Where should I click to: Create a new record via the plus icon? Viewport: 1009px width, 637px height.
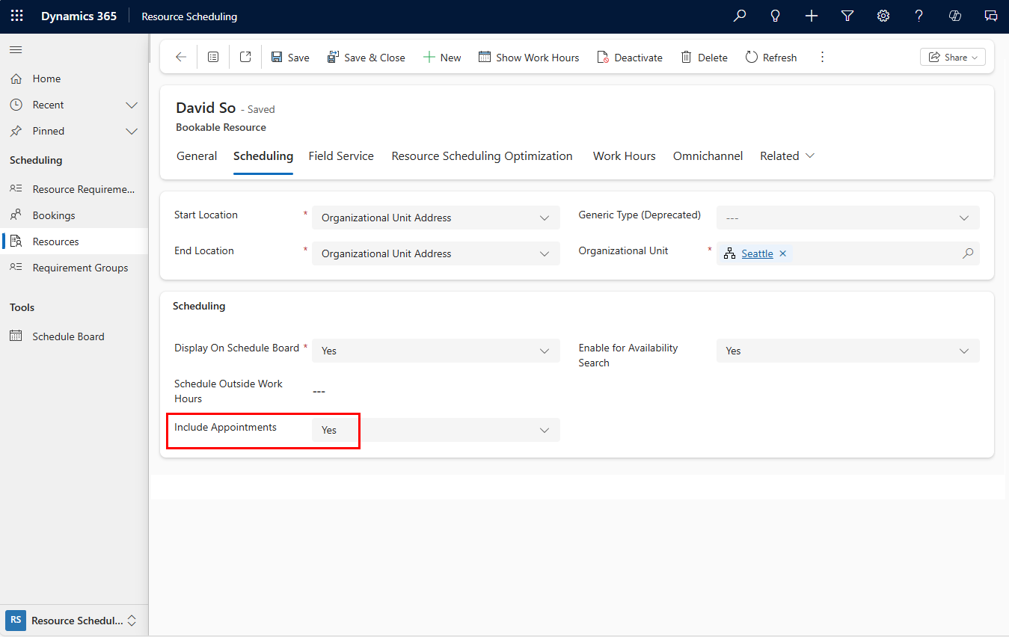pos(811,15)
